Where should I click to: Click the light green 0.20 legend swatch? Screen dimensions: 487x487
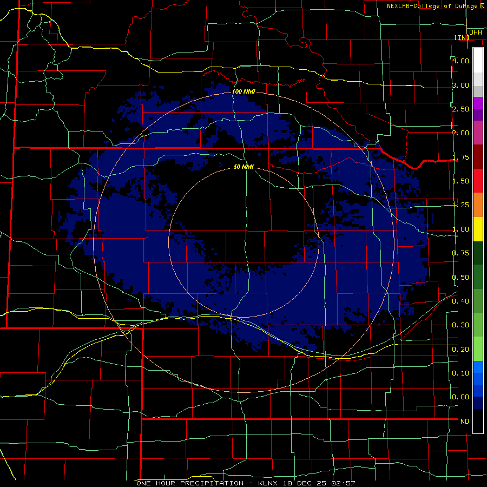pos(478,349)
